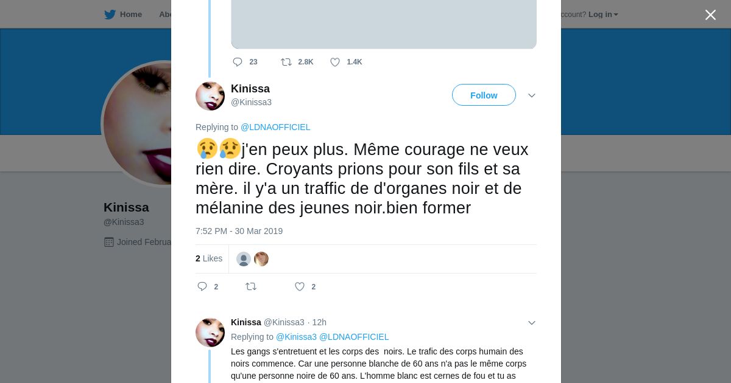Click heart icon showing 1.4K likes
Image resolution: width=731 pixels, height=383 pixels.
tap(335, 62)
